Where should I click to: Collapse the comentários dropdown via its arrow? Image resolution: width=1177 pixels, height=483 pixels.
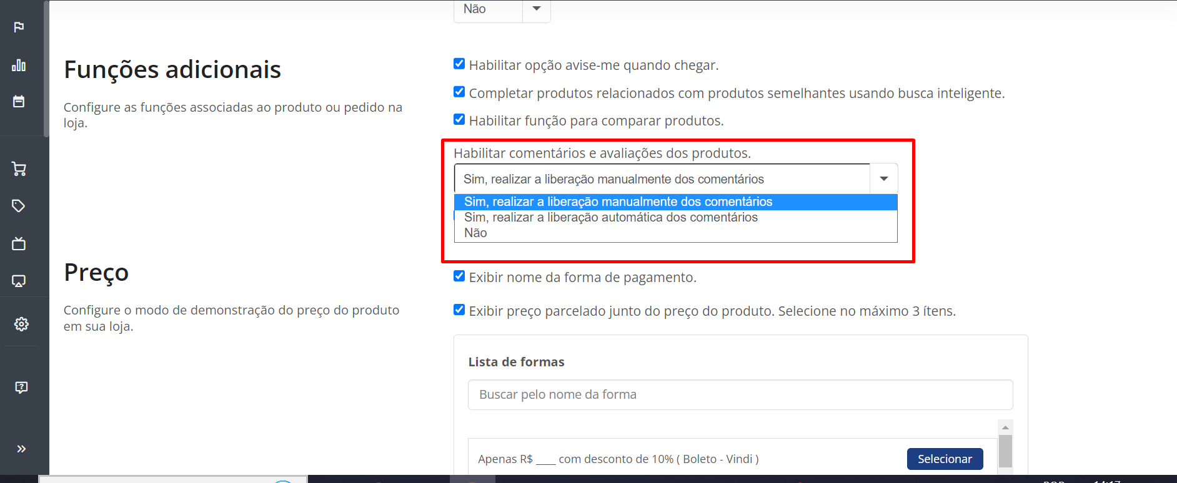click(883, 179)
